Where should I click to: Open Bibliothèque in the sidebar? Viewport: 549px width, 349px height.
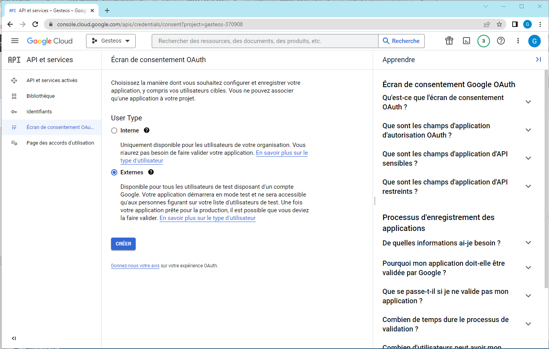point(41,96)
